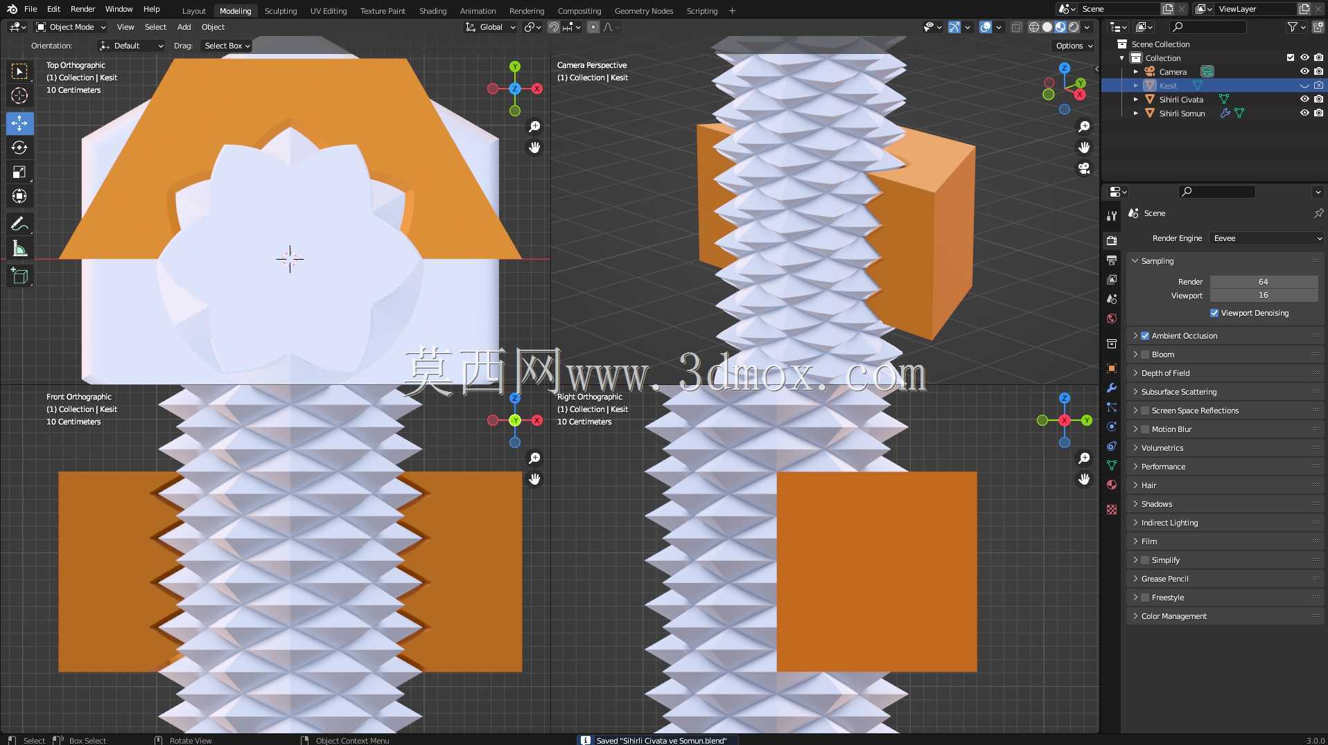Expand the Sihirli Somun tree item
1328x745 pixels.
1135,113
